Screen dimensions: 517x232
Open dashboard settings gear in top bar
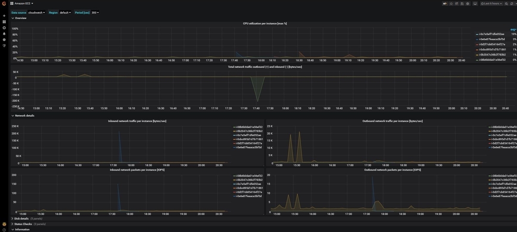pyautogui.click(x=467, y=3)
